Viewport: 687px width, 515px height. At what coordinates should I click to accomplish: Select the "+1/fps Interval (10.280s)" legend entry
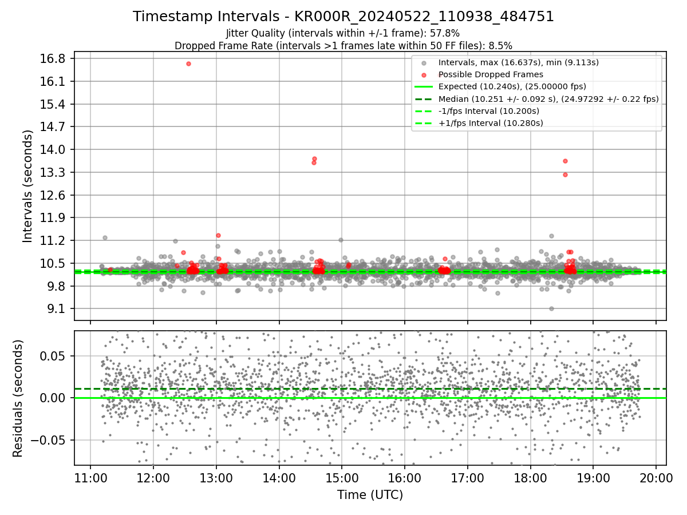(x=491, y=123)
